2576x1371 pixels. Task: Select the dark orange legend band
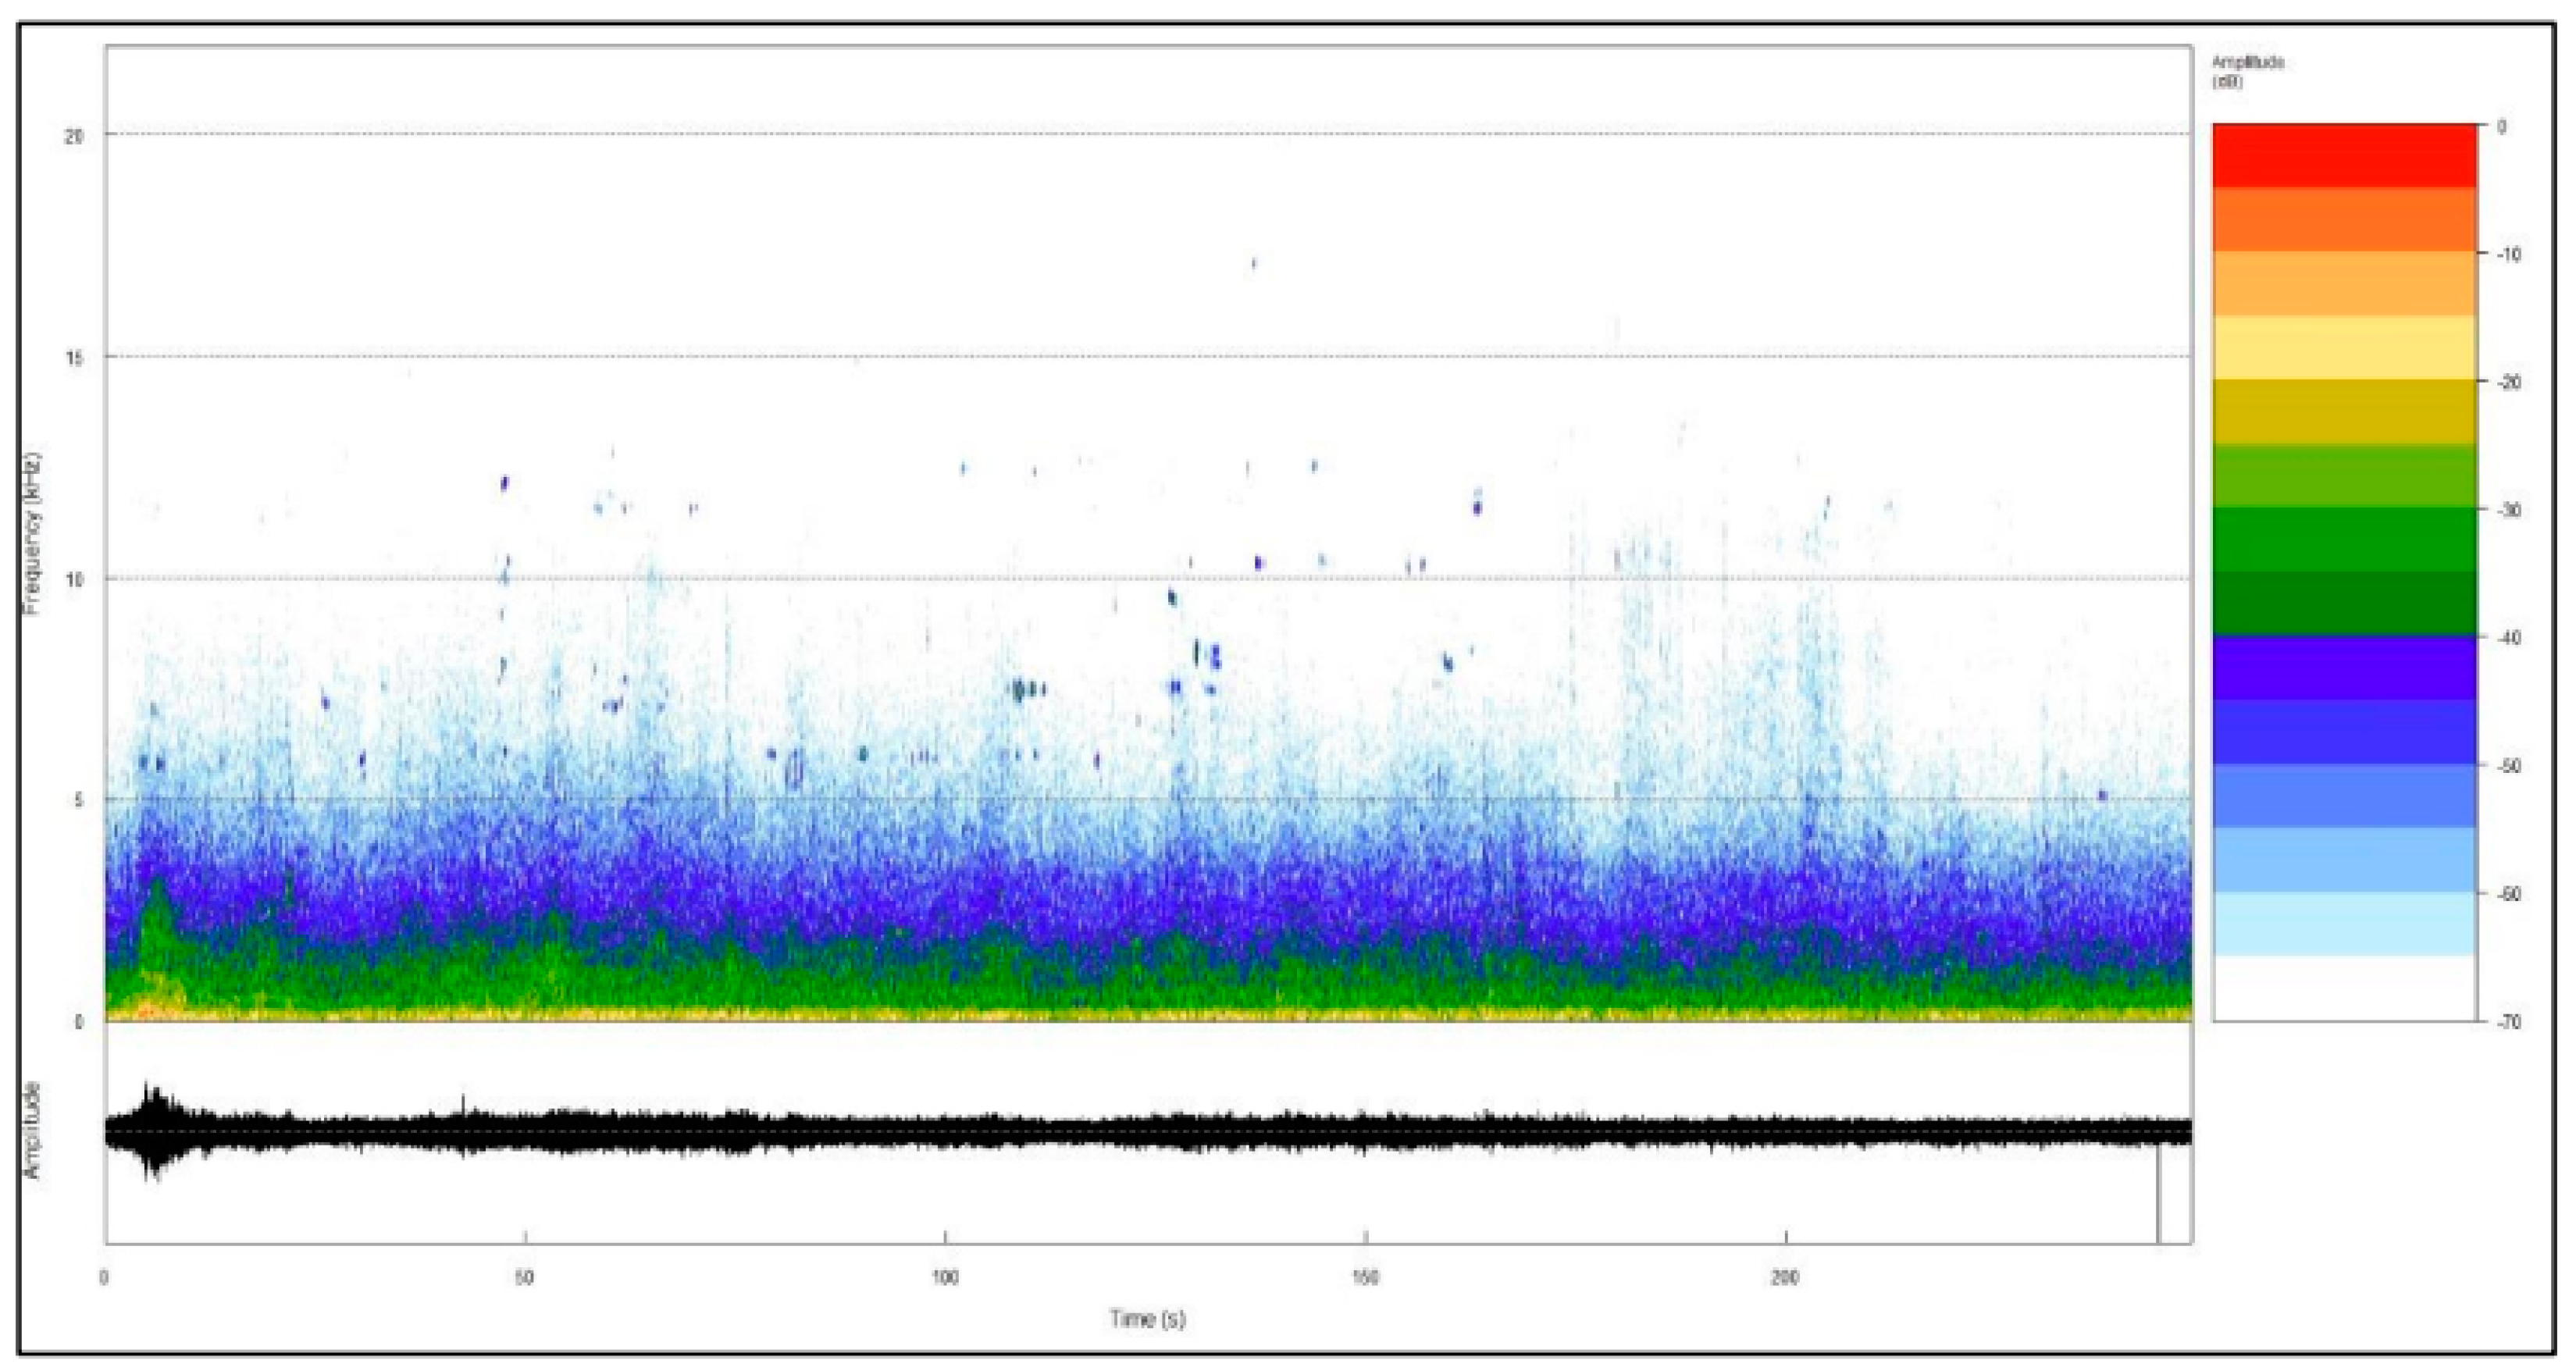[x=2343, y=219]
